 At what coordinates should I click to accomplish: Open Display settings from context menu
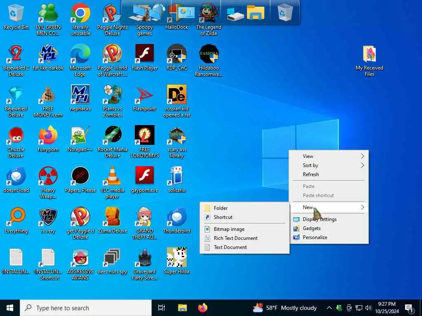(x=328, y=219)
